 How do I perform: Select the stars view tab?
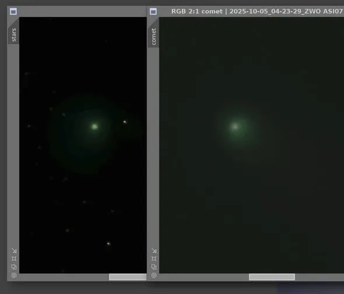[13, 34]
